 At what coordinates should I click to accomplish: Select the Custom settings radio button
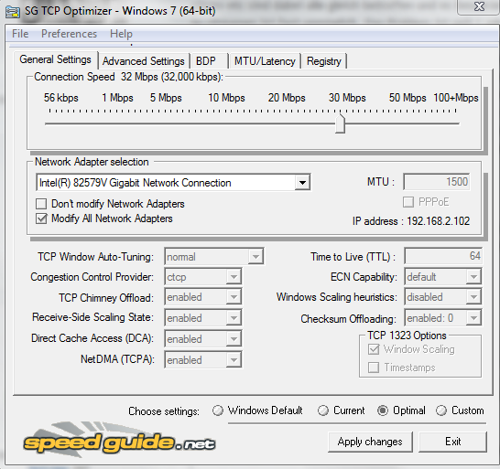(441, 410)
